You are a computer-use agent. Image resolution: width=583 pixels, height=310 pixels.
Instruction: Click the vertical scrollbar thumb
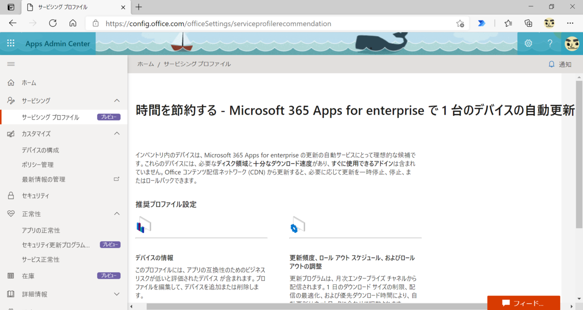pos(579,155)
